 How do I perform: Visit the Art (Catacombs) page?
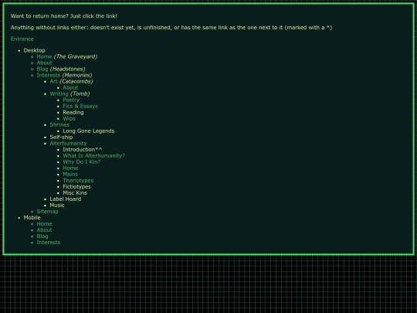(53, 81)
